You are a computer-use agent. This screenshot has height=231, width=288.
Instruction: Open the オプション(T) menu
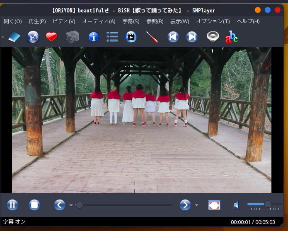(213, 22)
